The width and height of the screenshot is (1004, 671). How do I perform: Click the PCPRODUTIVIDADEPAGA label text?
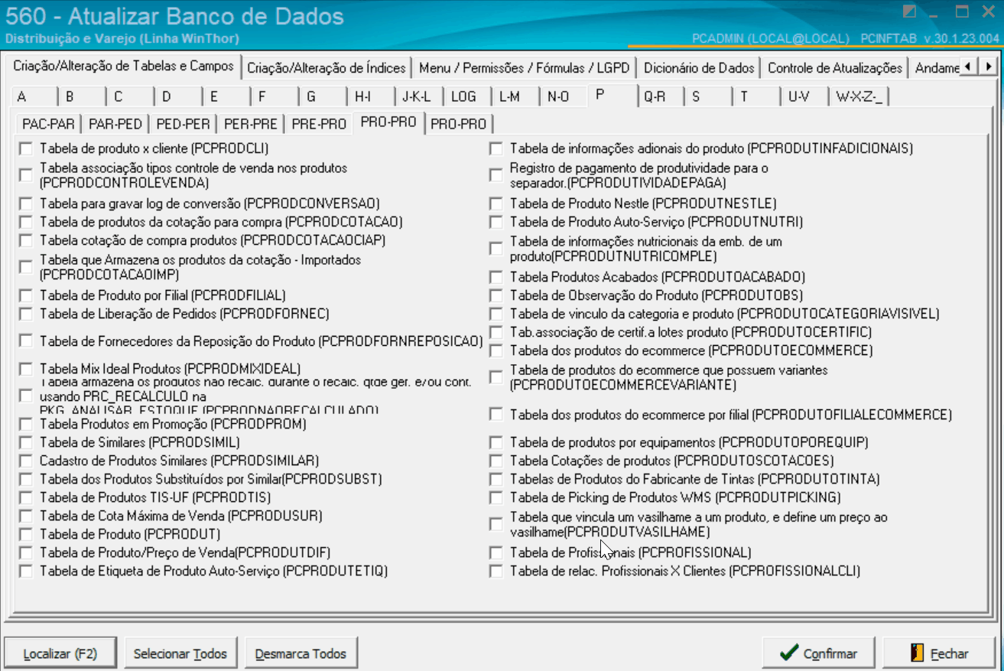tap(639, 176)
